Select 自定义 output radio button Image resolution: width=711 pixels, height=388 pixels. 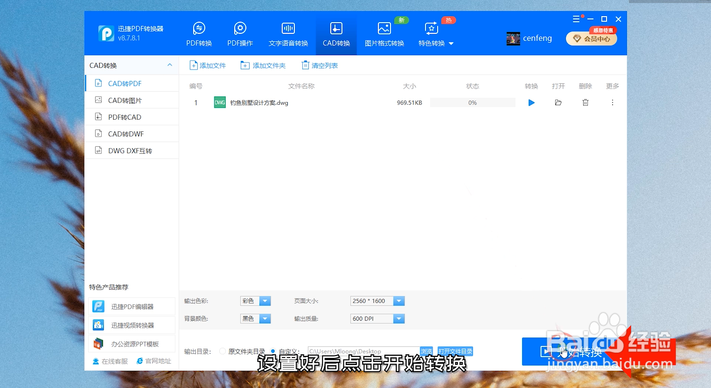tap(273, 351)
